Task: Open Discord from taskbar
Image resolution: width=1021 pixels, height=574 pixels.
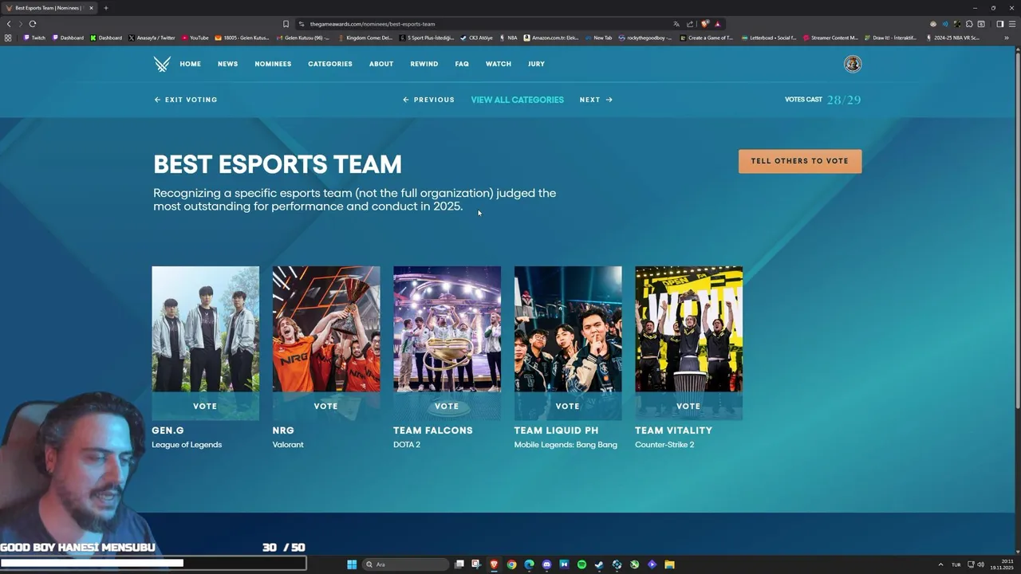Action: 546,564
